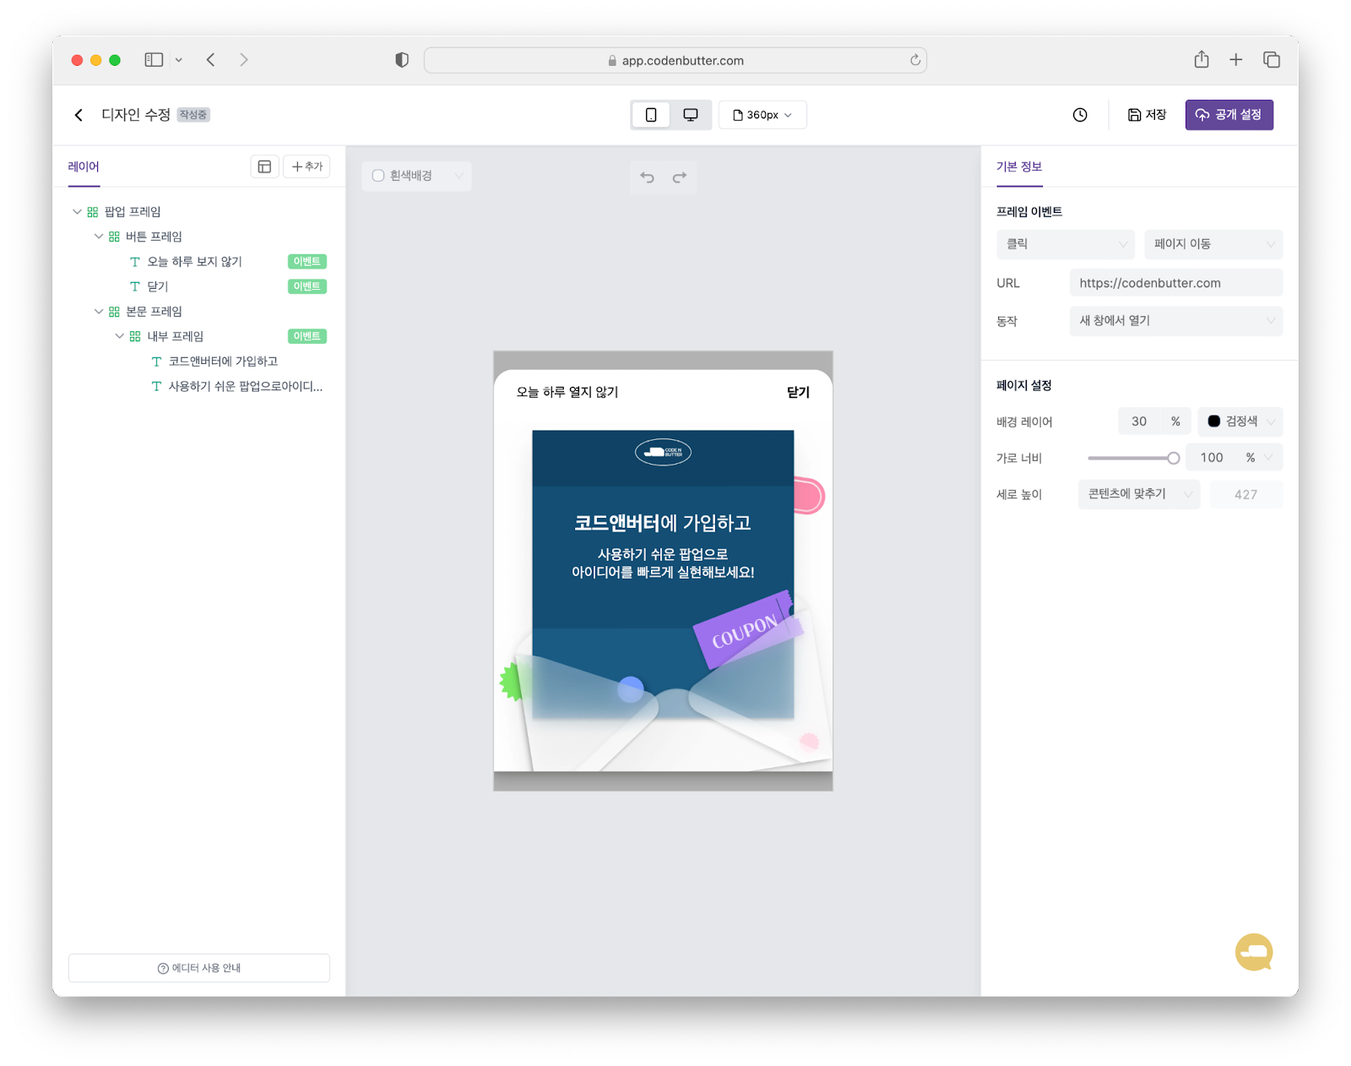Image resolution: width=1351 pixels, height=1066 pixels.
Task: Switch to mobile device preview
Action: [x=651, y=115]
